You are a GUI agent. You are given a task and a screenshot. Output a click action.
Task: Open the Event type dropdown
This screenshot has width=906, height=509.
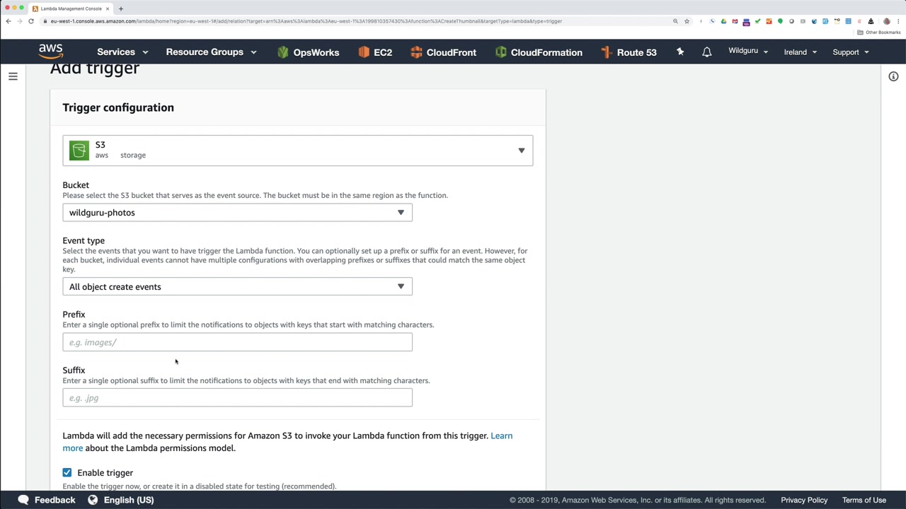point(237,287)
